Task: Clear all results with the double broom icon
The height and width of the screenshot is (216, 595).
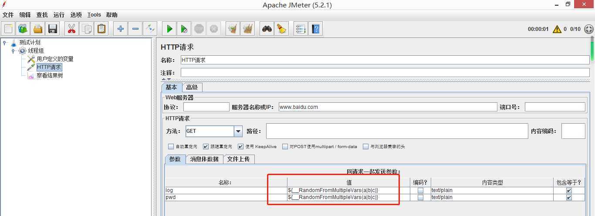Action: [x=248, y=29]
